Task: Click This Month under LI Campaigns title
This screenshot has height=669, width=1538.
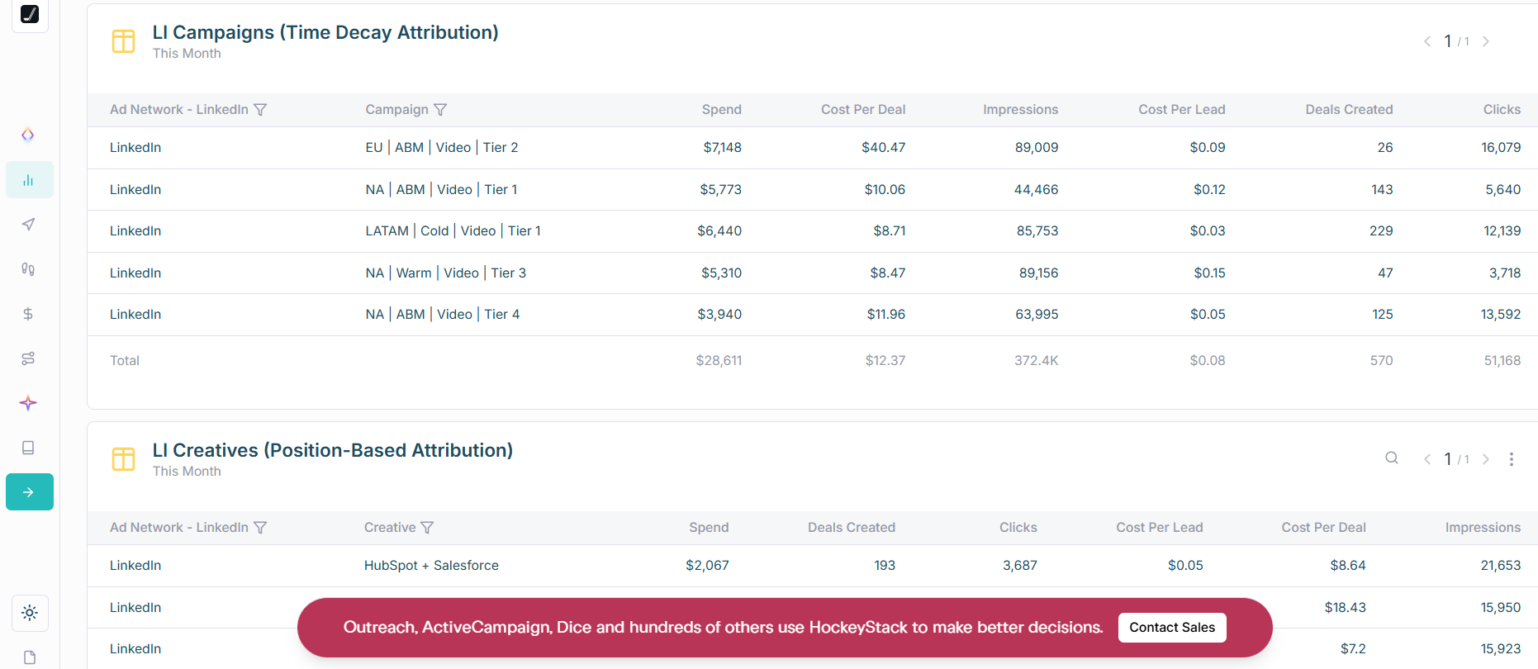Action: click(187, 53)
